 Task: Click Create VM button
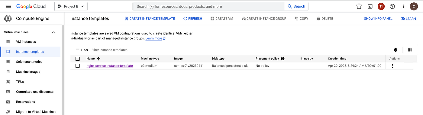tap(222, 19)
